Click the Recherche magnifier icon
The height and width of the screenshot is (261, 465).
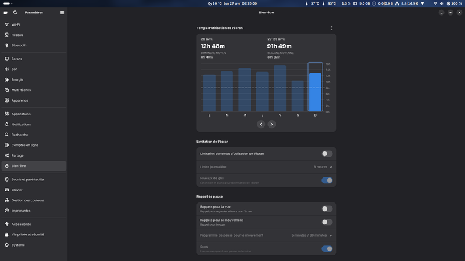(x=6, y=135)
